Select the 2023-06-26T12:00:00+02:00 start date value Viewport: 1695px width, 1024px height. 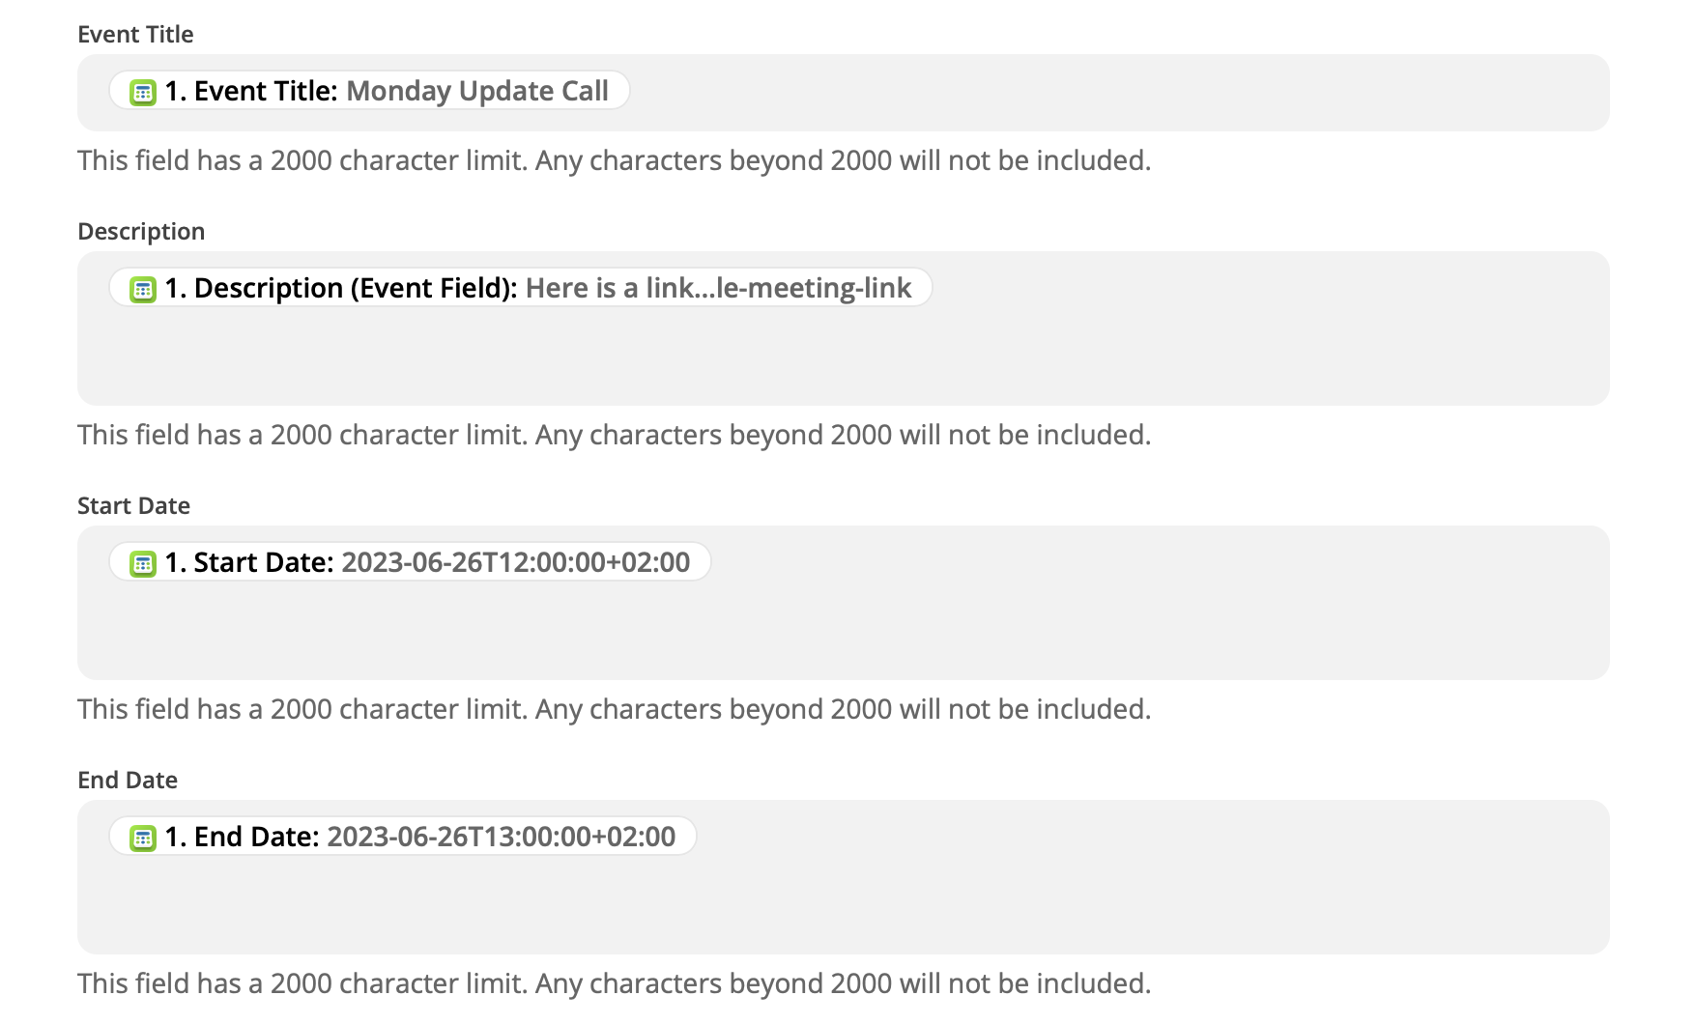point(516,562)
